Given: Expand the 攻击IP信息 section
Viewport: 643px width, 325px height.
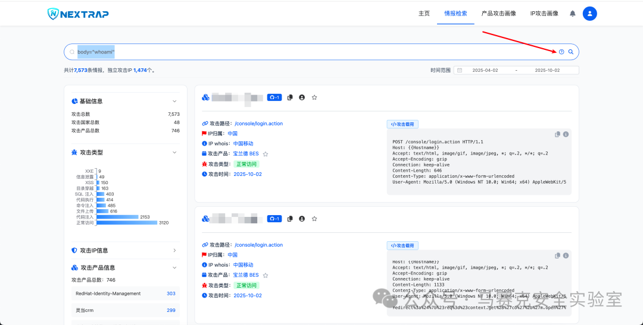Looking at the screenshot, I should point(174,250).
